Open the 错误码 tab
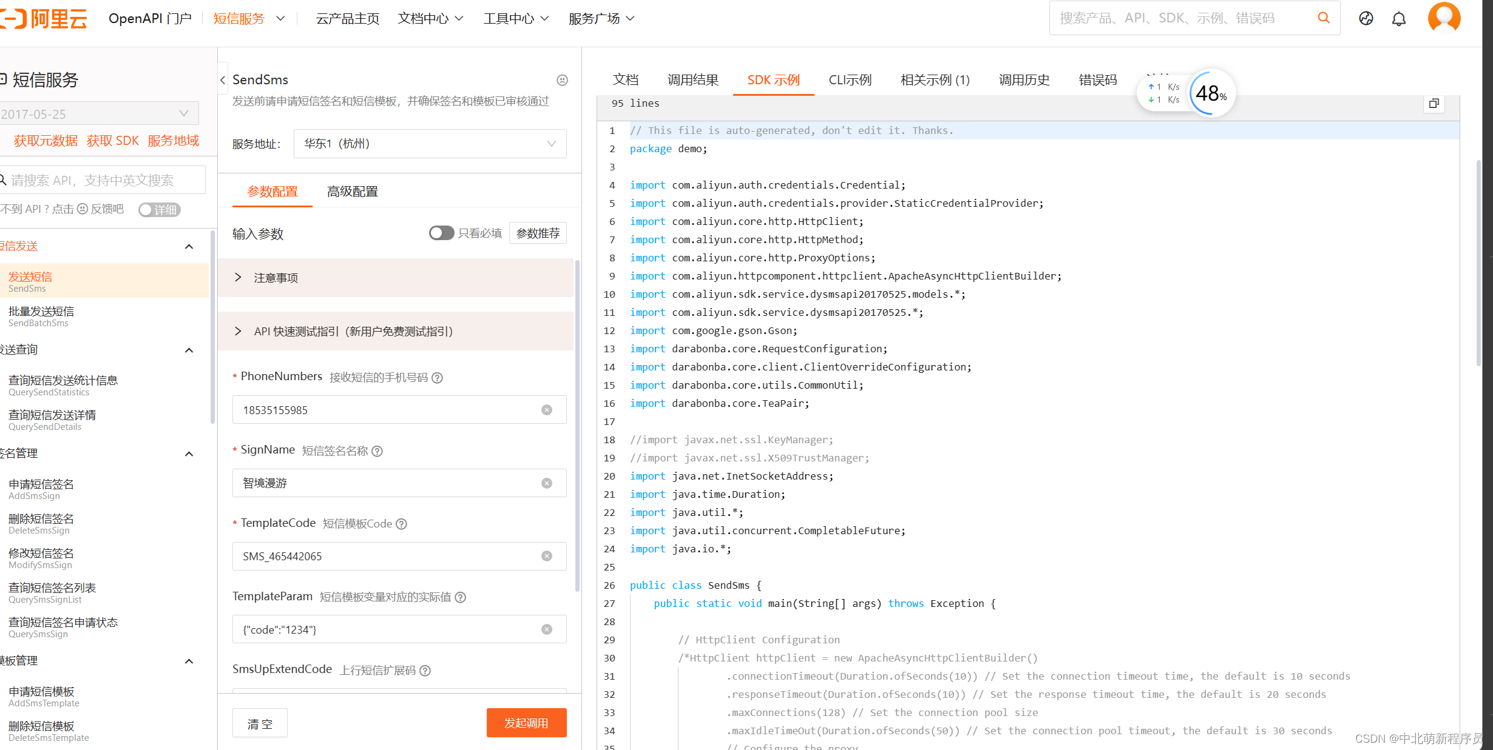Image resolution: width=1493 pixels, height=750 pixels. [1098, 80]
